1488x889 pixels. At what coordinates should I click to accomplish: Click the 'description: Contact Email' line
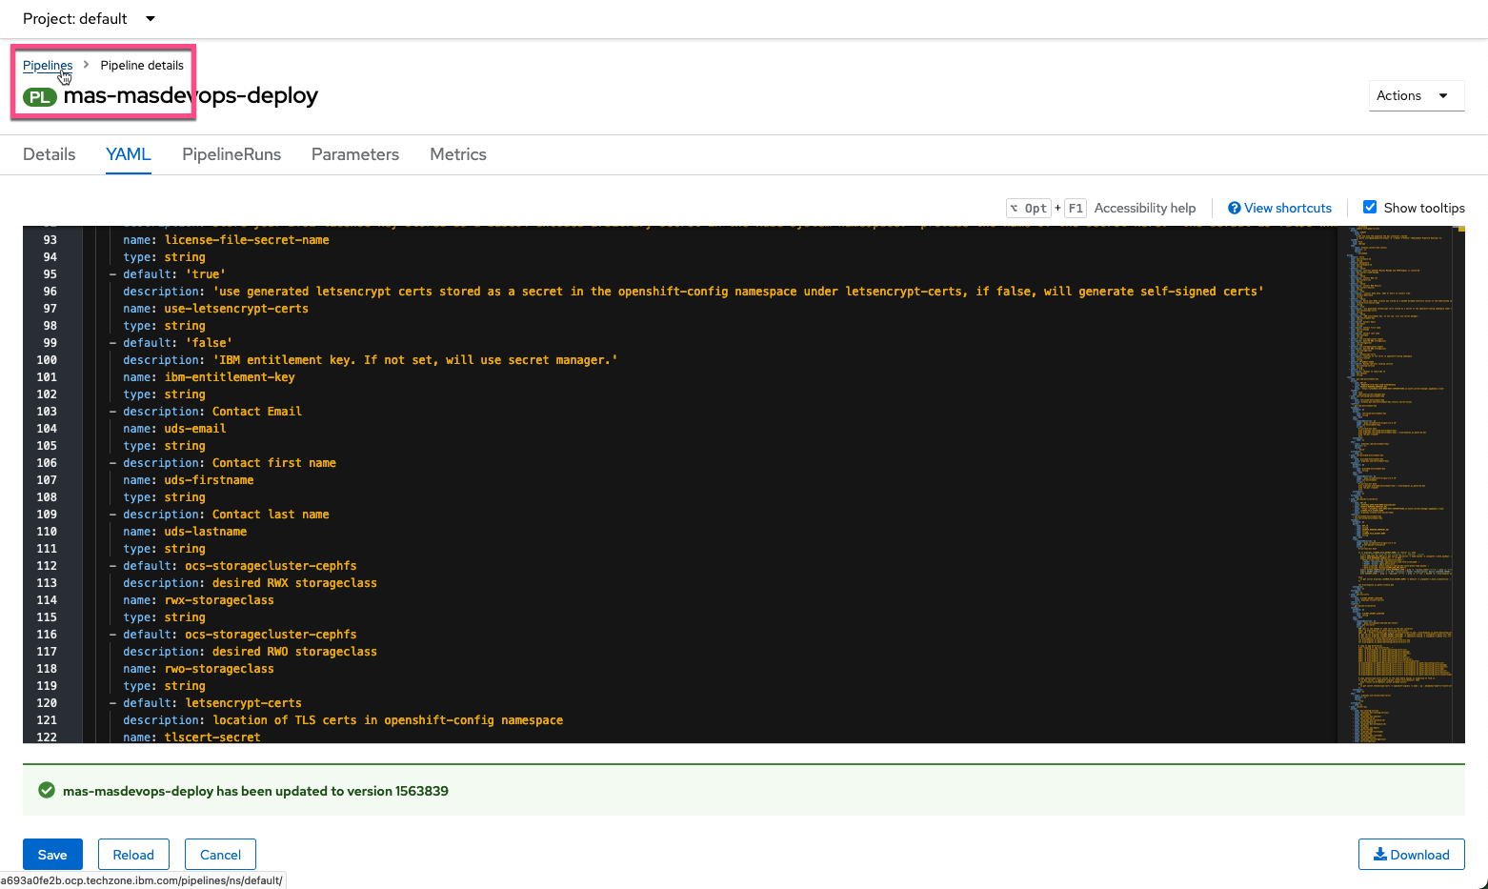pos(212,412)
